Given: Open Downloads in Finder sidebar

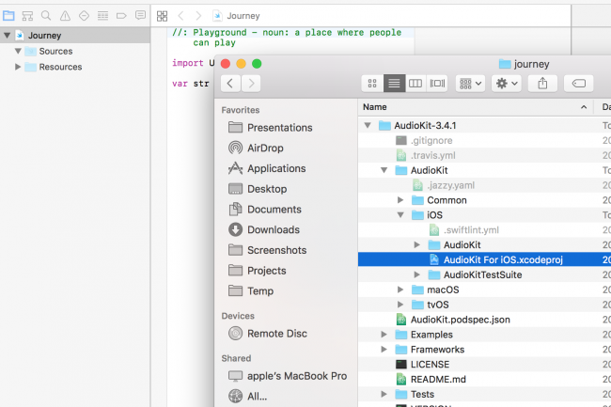Looking at the screenshot, I should click(273, 229).
